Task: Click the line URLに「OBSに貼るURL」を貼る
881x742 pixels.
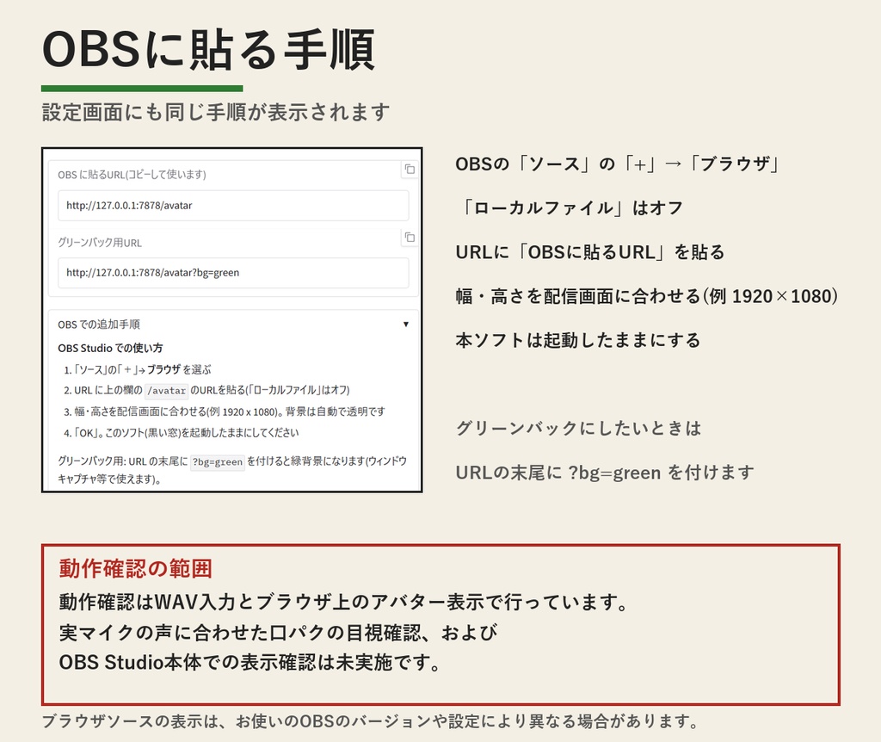Action: 590,252
